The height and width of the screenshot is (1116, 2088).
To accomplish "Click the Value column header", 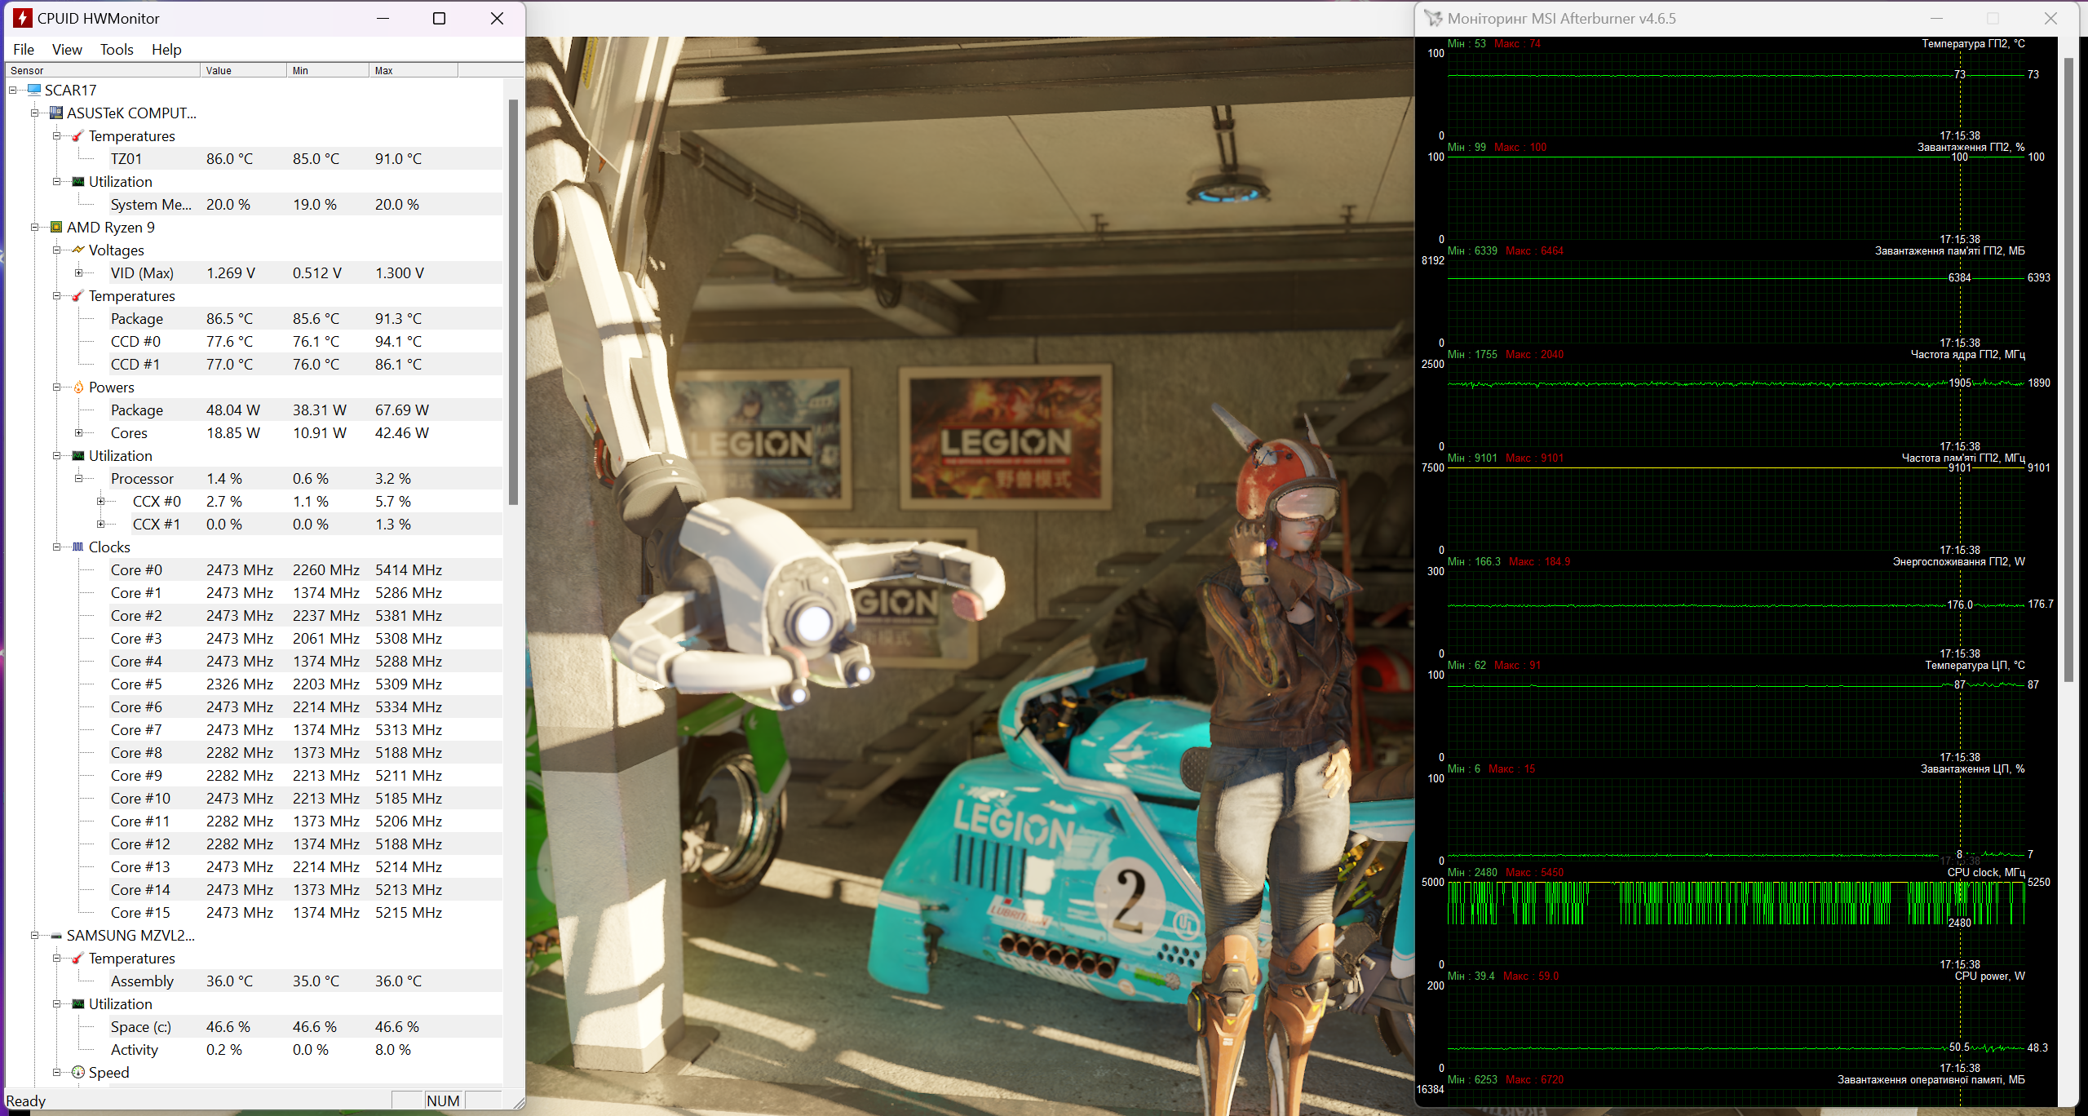I will (243, 70).
